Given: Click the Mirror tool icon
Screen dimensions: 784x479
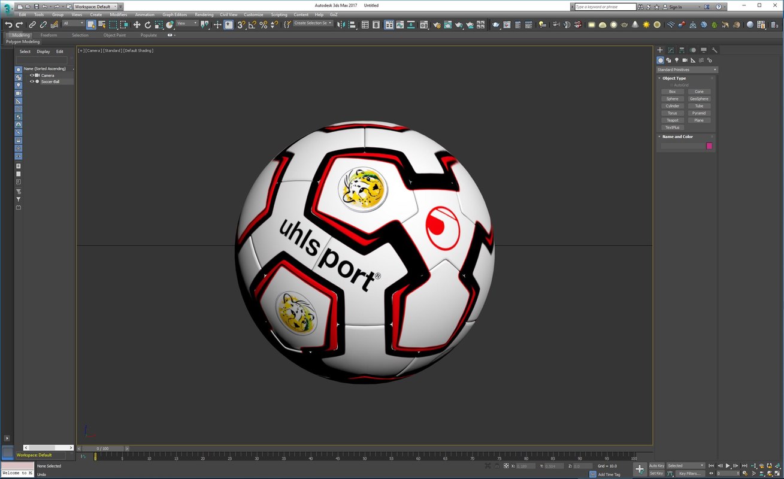Looking at the screenshot, I should pyautogui.click(x=341, y=25).
